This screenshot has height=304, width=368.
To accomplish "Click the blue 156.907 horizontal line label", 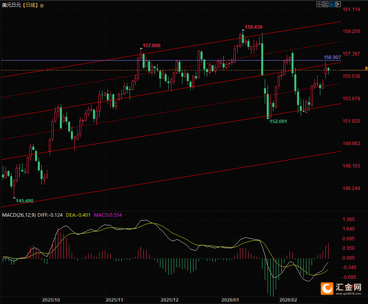I will click(x=332, y=57).
